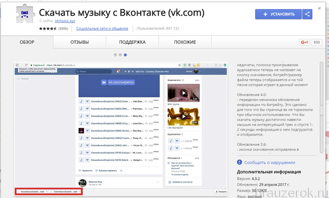Viewport: 329px width, 198px height.
Task: Click the Размер: 50.13KiB text
Action: (252, 190)
